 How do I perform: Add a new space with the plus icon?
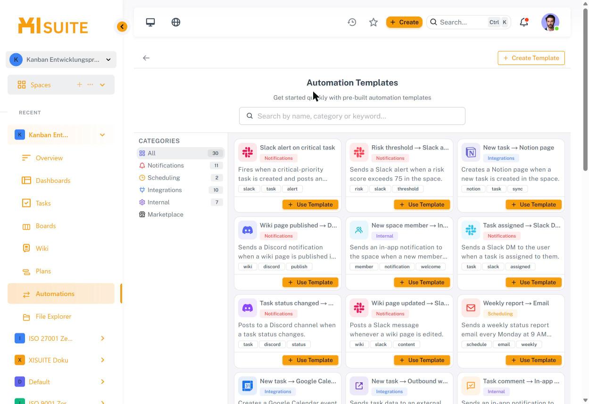[x=79, y=84]
